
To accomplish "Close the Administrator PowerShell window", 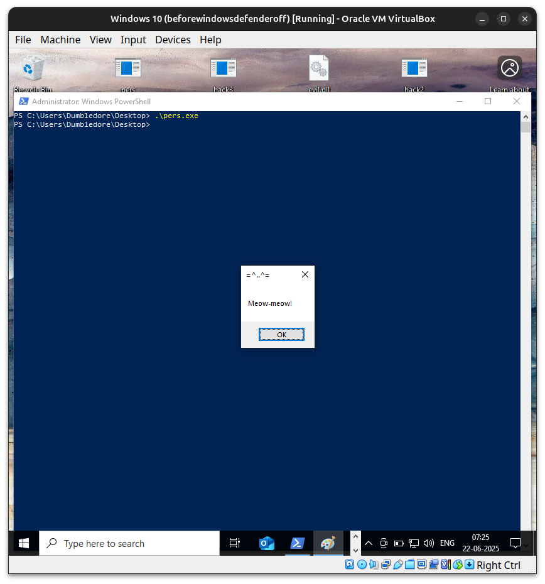I will (517, 101).
